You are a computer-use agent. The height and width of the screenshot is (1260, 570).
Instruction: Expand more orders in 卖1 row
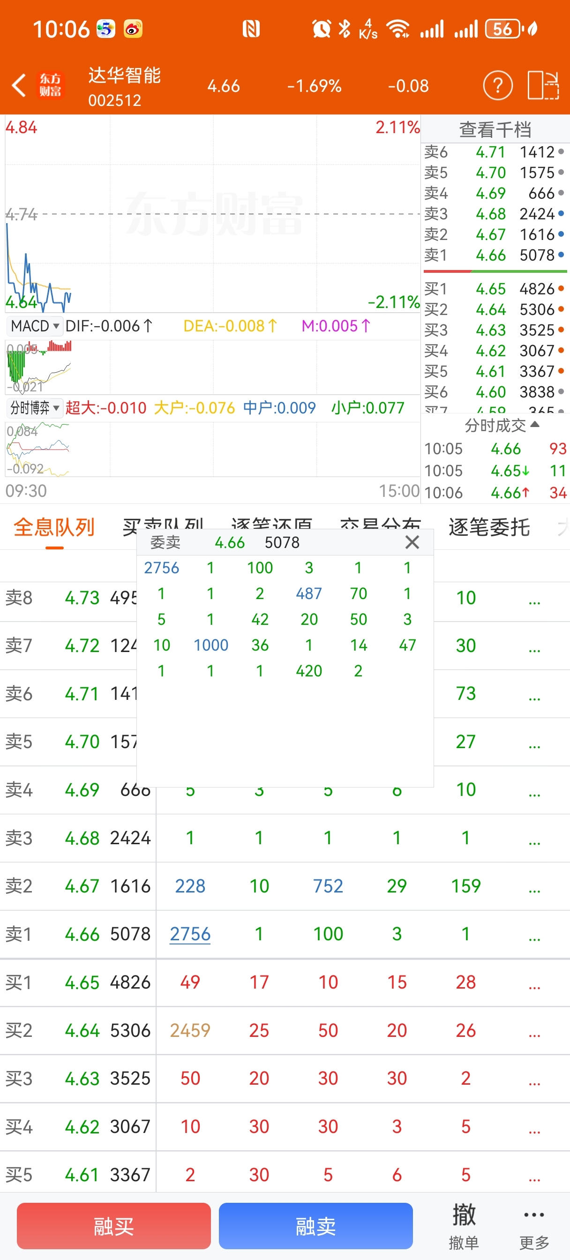point(534,938)
